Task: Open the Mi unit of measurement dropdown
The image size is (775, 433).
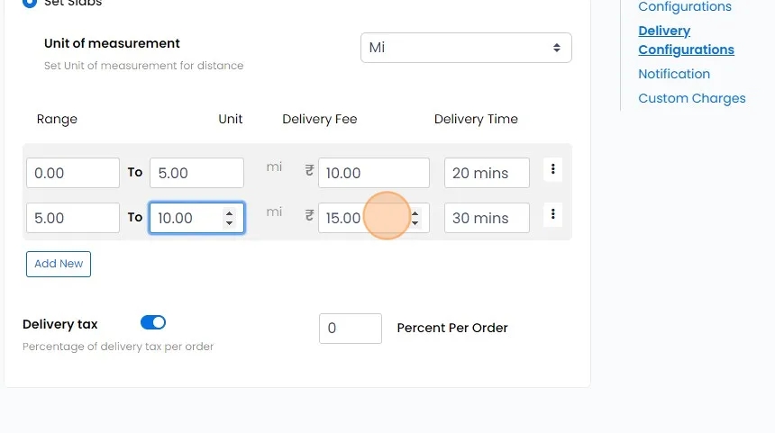Action: click(465, 48)
